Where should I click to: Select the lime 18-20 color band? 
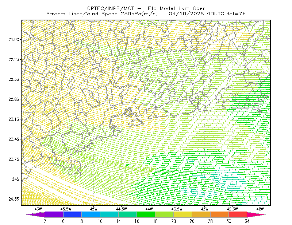click(x=165, y=214)
